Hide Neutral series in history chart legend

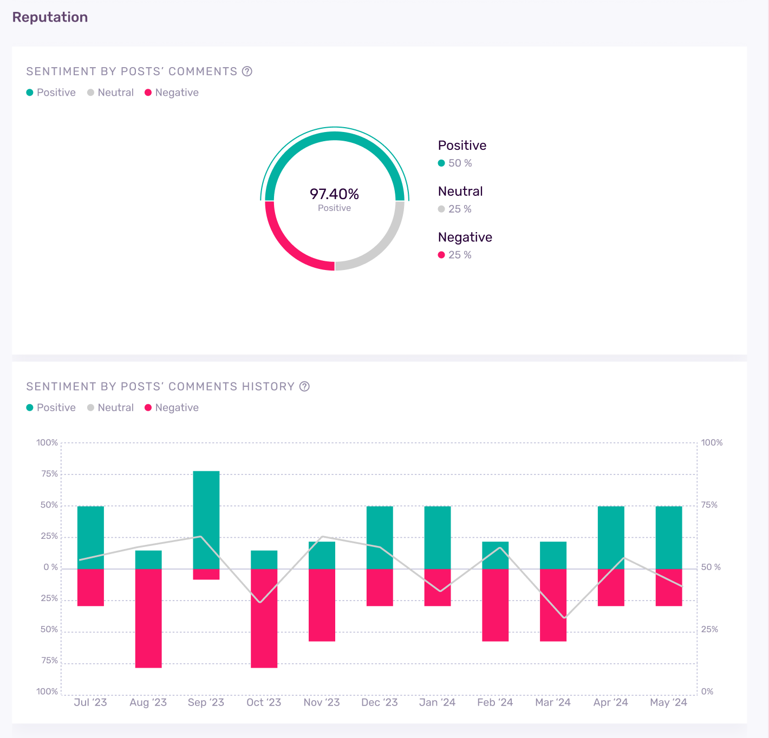(x=110, y=407)
